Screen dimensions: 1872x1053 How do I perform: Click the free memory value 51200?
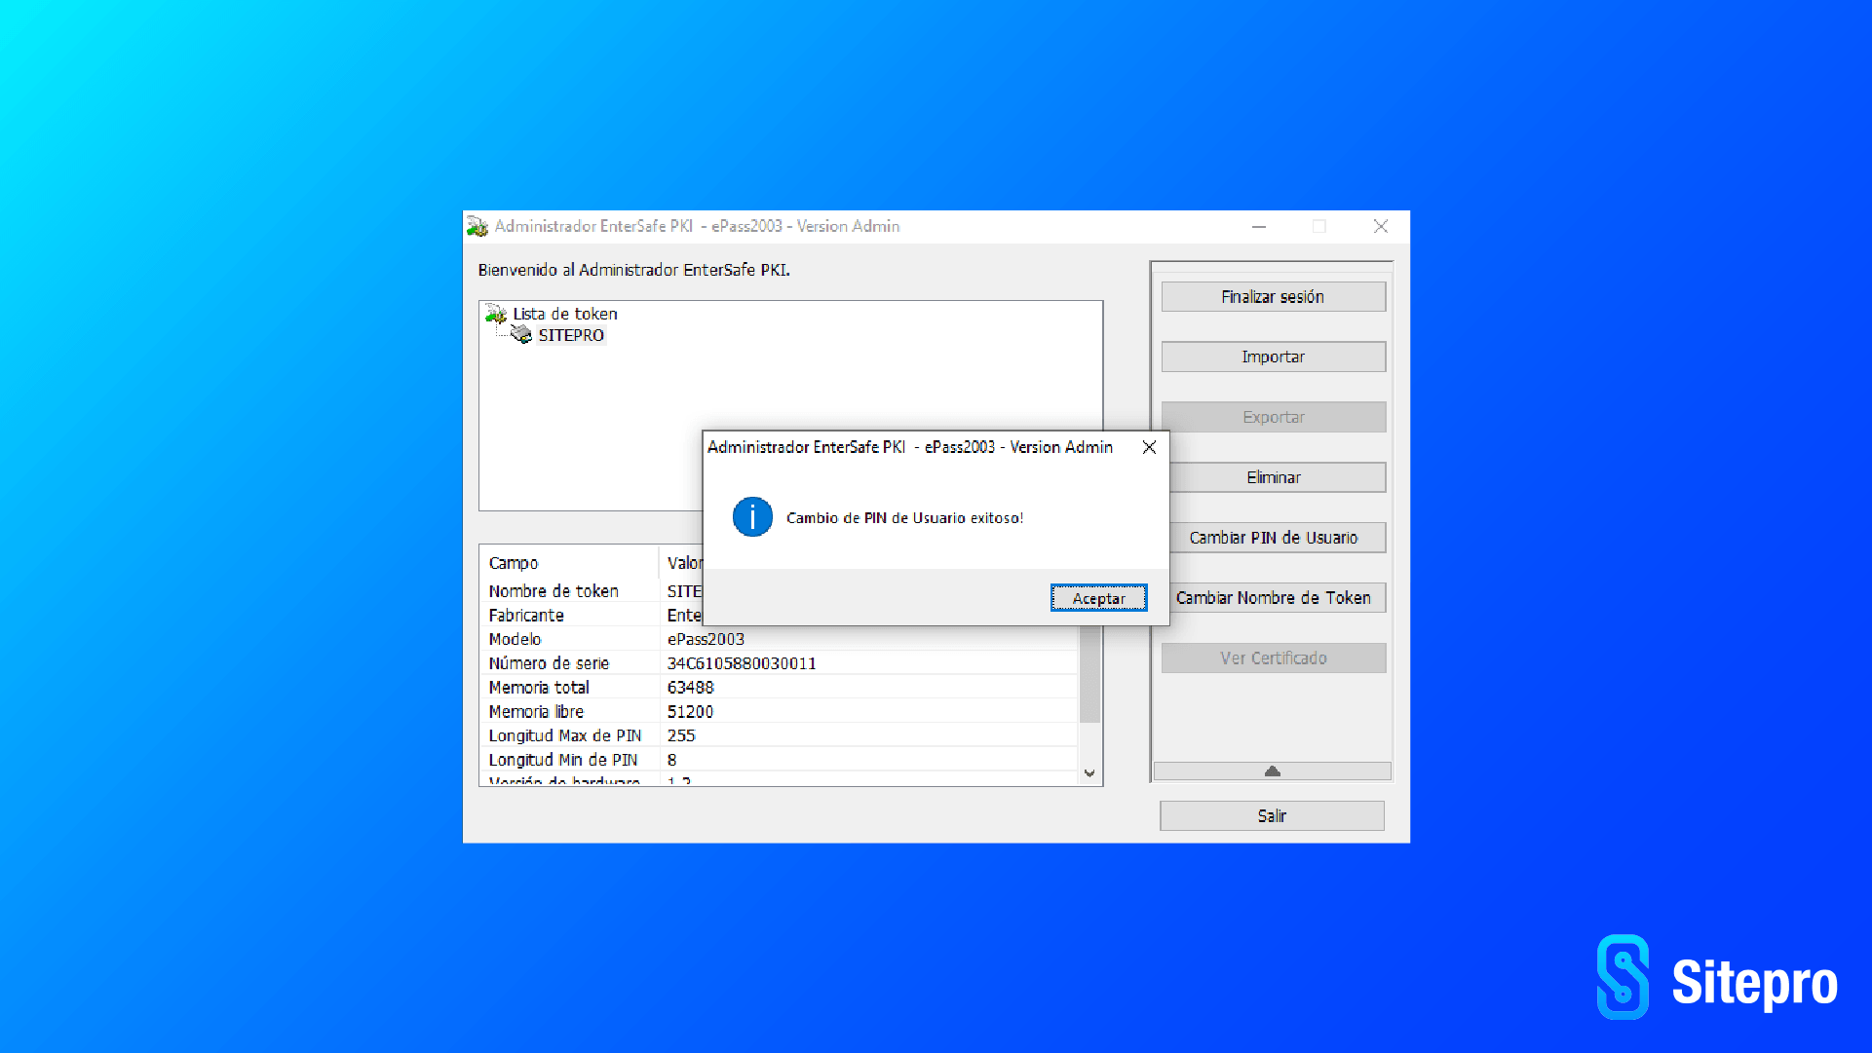click(x=690, y=712)
